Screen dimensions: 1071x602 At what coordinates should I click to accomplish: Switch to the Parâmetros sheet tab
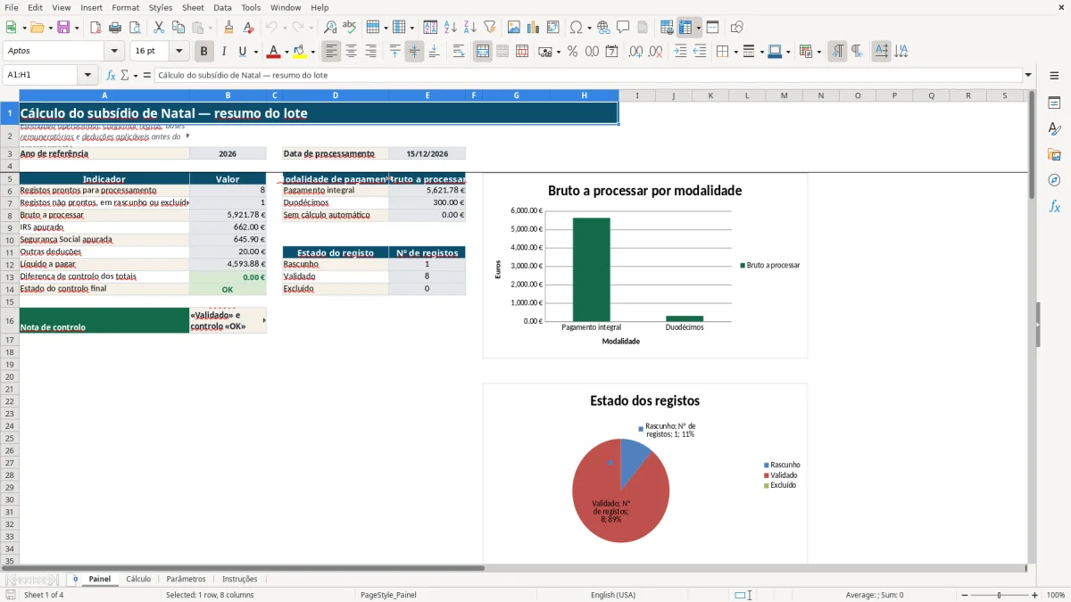click(186, 579)
